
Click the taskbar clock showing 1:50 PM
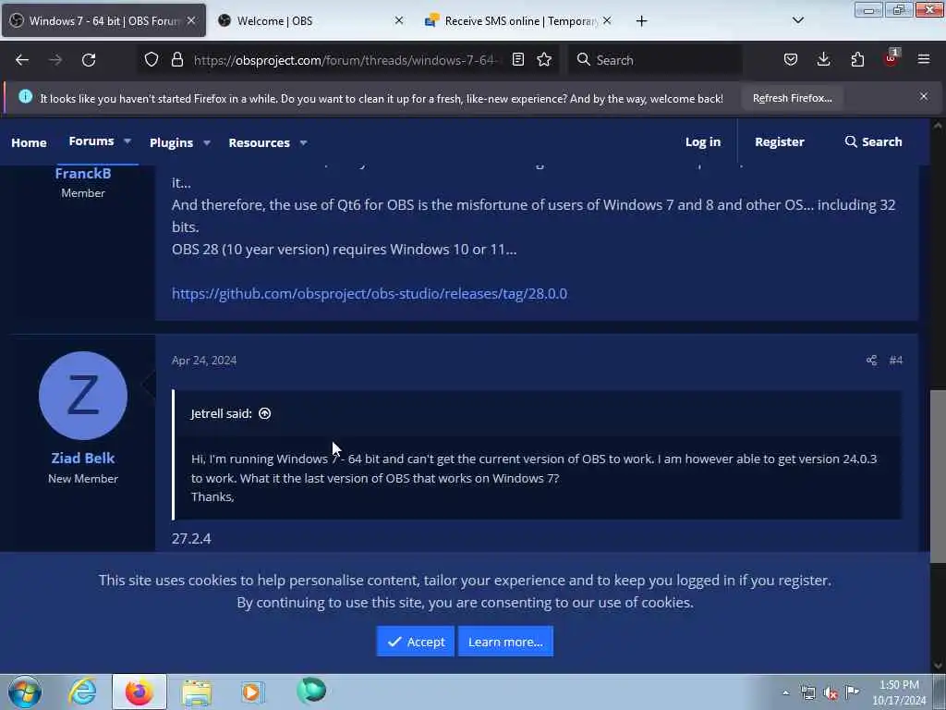tap(899, 692)
